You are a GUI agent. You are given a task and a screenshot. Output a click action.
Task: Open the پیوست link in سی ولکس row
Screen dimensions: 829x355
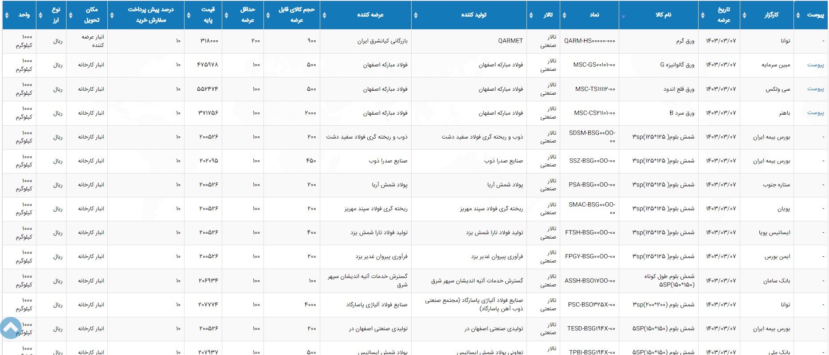pyautogui.click(x=815, y=89)
